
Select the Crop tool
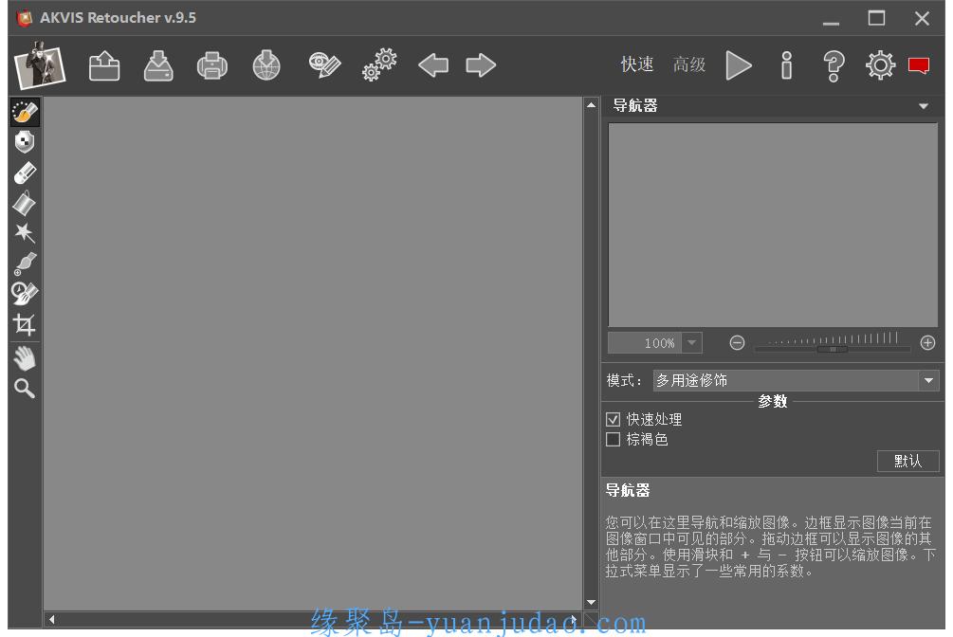coord(25,324)
